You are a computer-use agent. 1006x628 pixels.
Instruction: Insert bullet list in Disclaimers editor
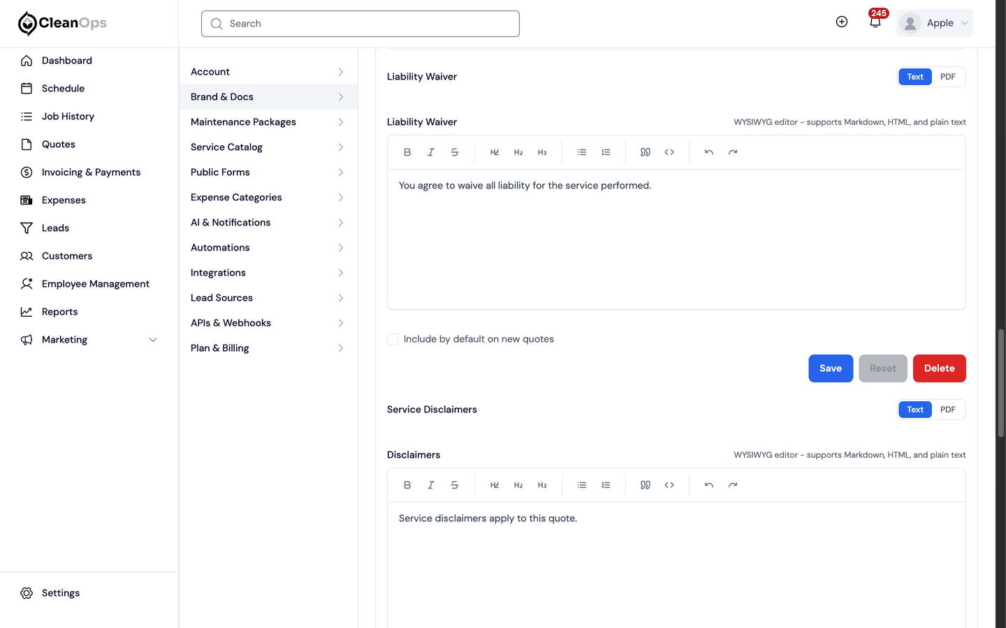coord(582,485)
